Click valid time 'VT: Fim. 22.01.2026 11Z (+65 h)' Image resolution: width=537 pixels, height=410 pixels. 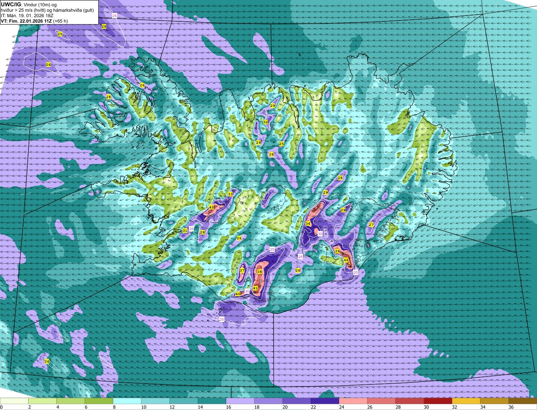(x=34, y=21)
